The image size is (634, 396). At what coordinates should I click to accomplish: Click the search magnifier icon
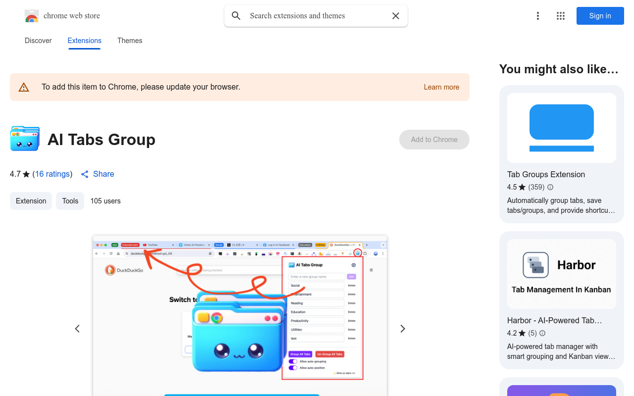(236, 16)
